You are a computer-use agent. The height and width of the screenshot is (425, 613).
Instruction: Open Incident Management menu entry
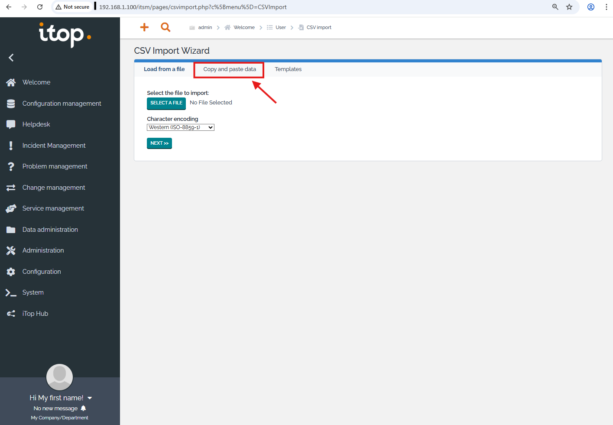54,146
